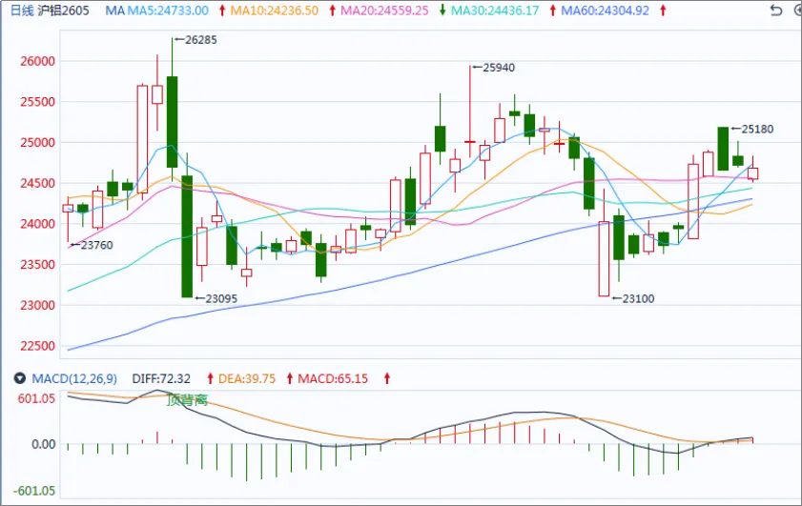
Task: Click the 25940 price marker
Action: click(x=494, y=68)
